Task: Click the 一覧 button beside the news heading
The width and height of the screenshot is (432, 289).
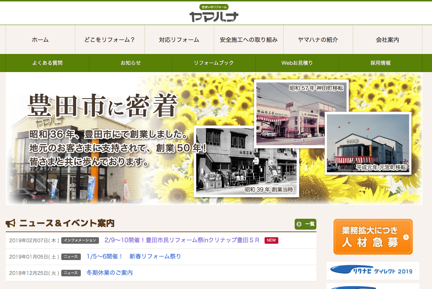Action: pos(305,224)
